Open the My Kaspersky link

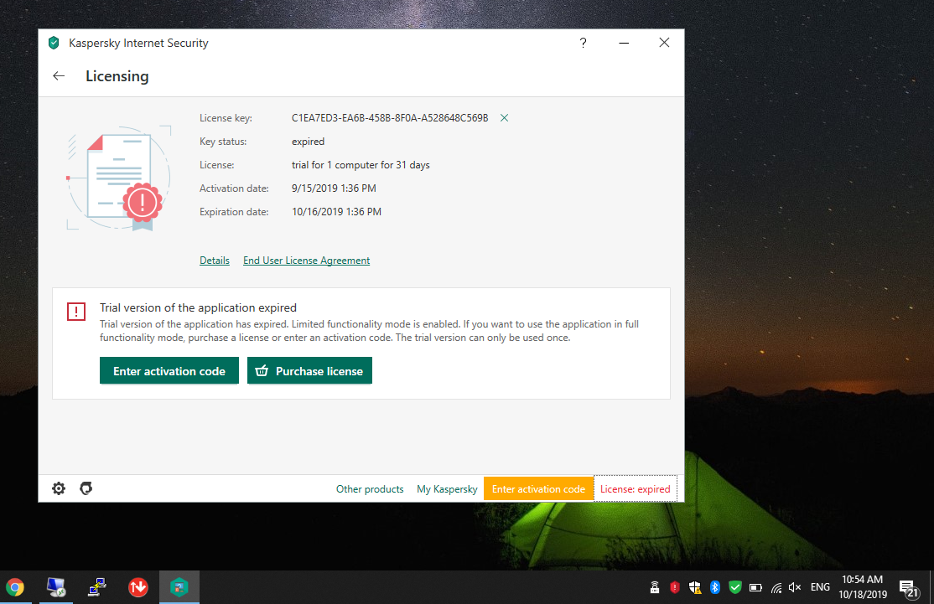pyautogui.click(x=448, y=489)
